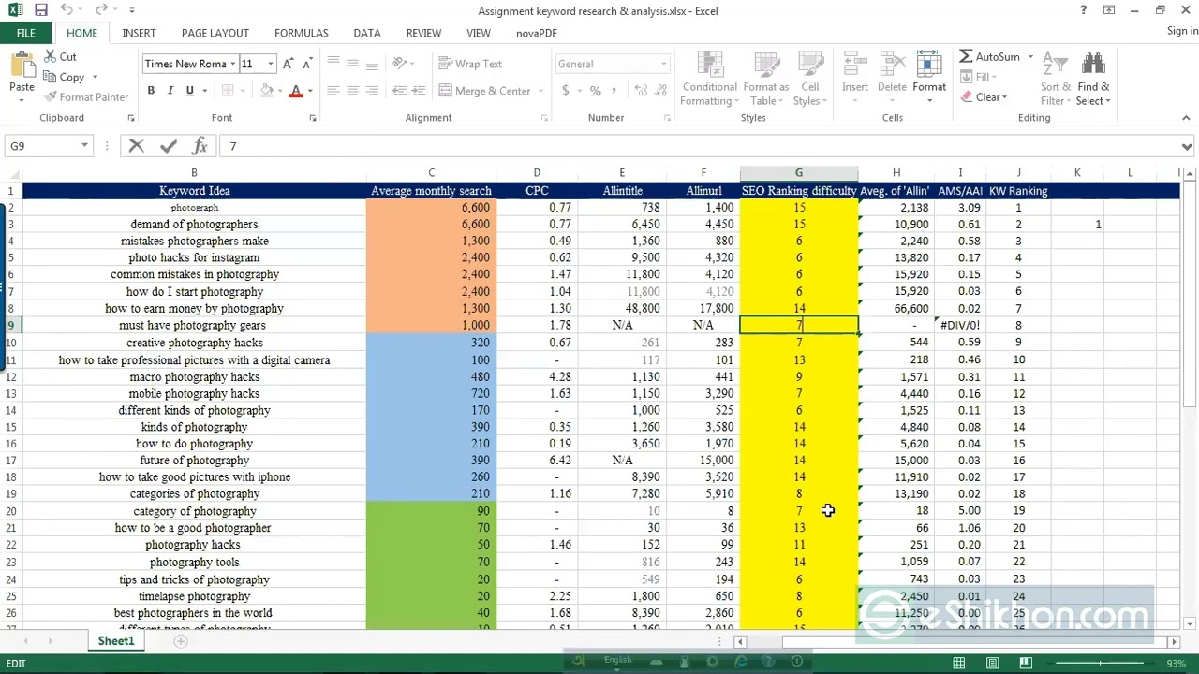Click Sign in link
1199x674 pixels.
1182,31
